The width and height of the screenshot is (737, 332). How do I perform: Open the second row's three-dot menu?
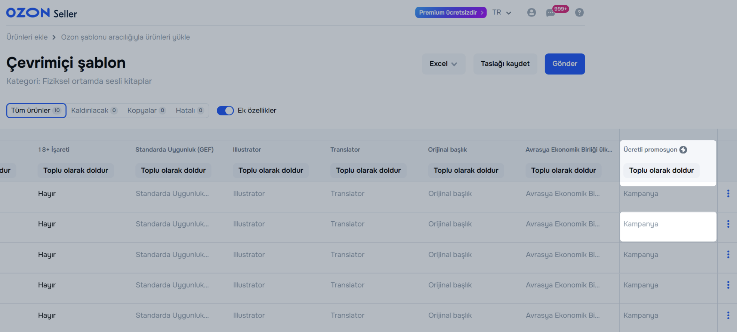point(728,224)
